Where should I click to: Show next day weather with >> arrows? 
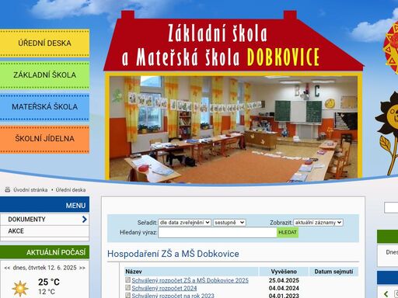click(82, 268)
